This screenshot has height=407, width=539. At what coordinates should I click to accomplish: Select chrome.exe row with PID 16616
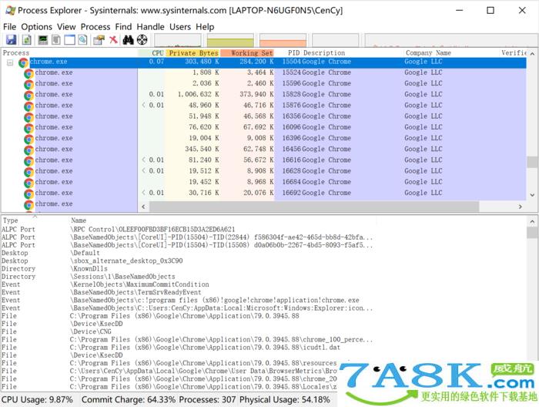[x=263, y=160]
